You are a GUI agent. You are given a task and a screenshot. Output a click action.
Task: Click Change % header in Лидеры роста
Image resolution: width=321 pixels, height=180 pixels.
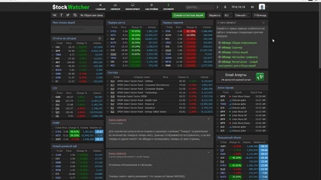point(136,27)
